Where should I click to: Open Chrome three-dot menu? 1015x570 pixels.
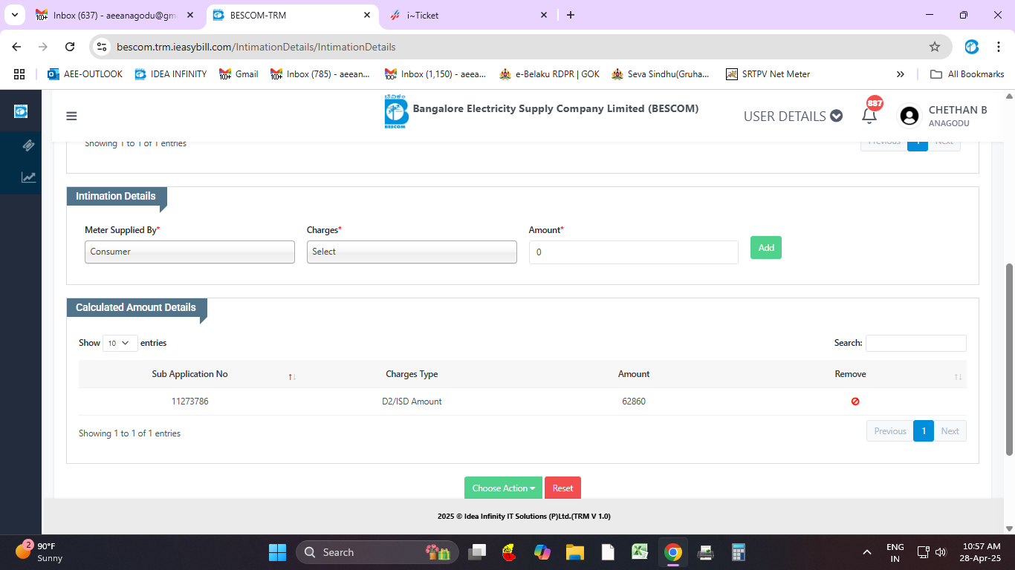(x=998, y=47)
